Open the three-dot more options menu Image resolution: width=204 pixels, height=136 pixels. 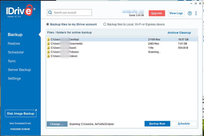pos(196,13)
